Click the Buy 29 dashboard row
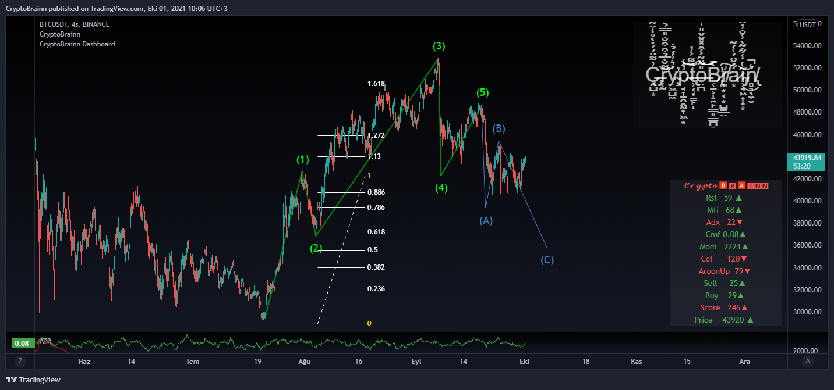Viewport: 834px width, 390px height. pyautogui.click(x=726, y=295)
